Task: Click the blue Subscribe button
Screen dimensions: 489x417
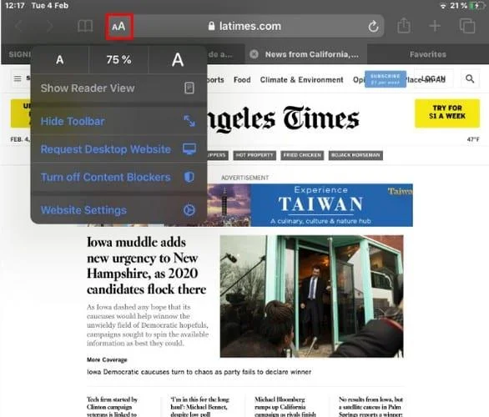Action: click(x=386, y=79)
